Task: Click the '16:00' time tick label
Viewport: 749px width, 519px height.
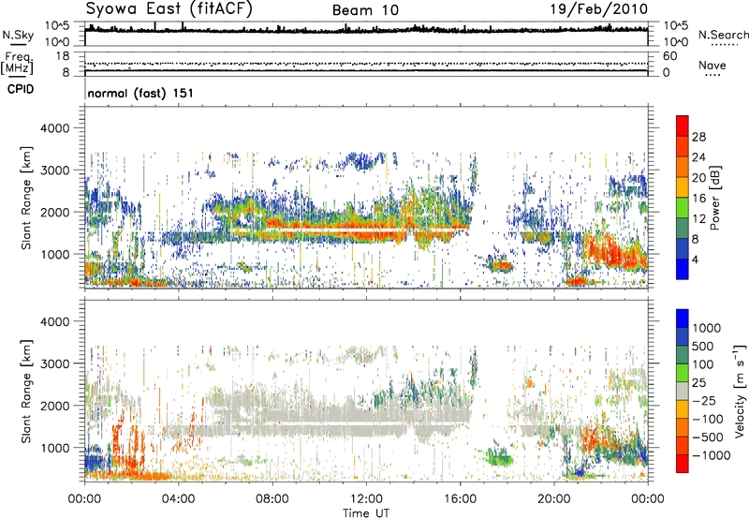Action: pos(460,499)
